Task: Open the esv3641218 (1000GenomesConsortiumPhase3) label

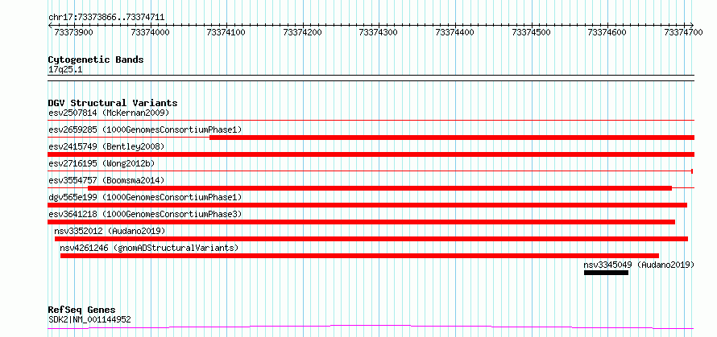Action: tap(145, 214)
